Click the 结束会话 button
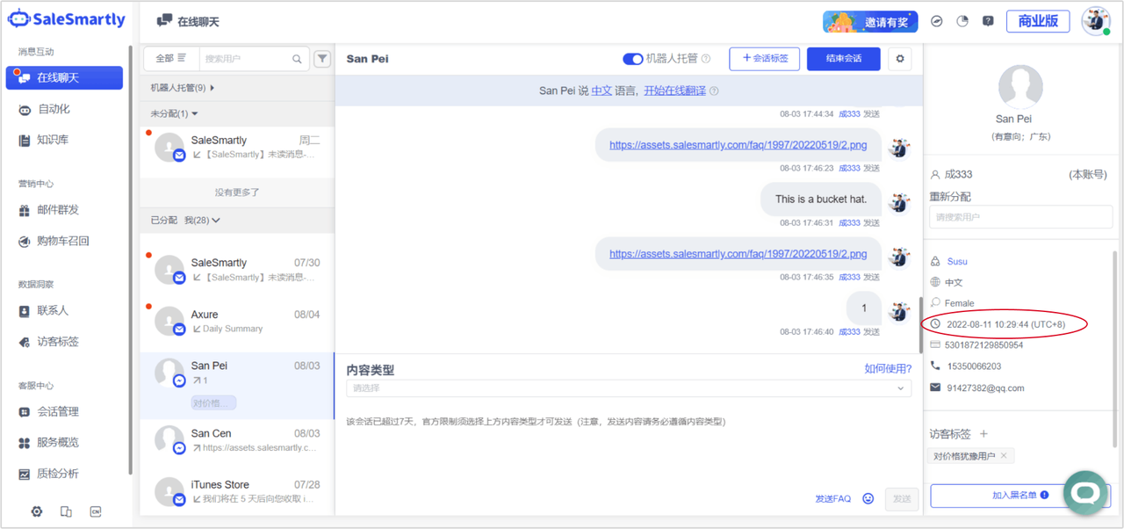This screenshot has width=1124, height=529. (843, 59)
